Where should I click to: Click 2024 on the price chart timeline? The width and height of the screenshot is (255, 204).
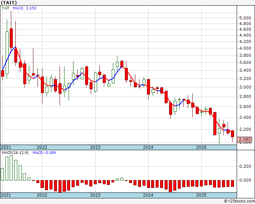click(x=148, y=147)
